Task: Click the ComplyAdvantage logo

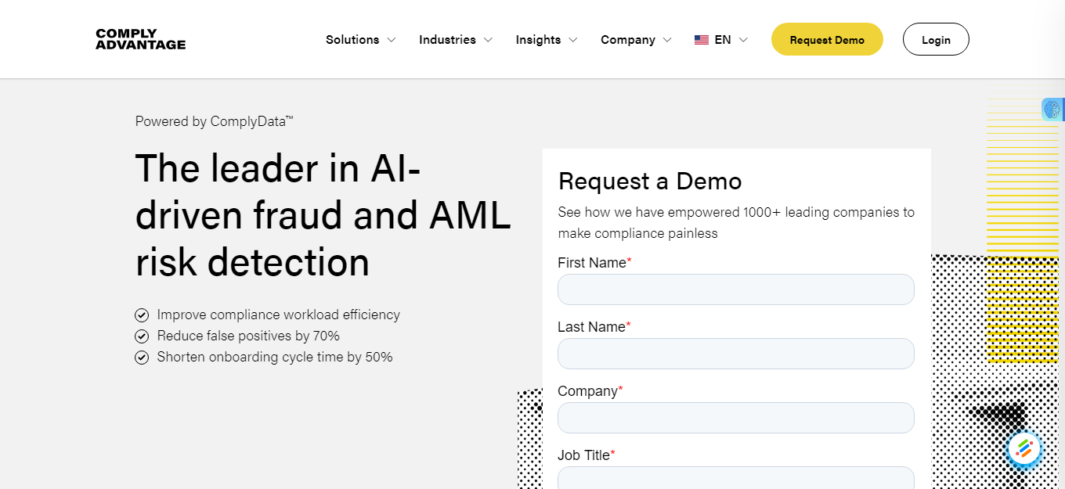Action: point(140,39)
